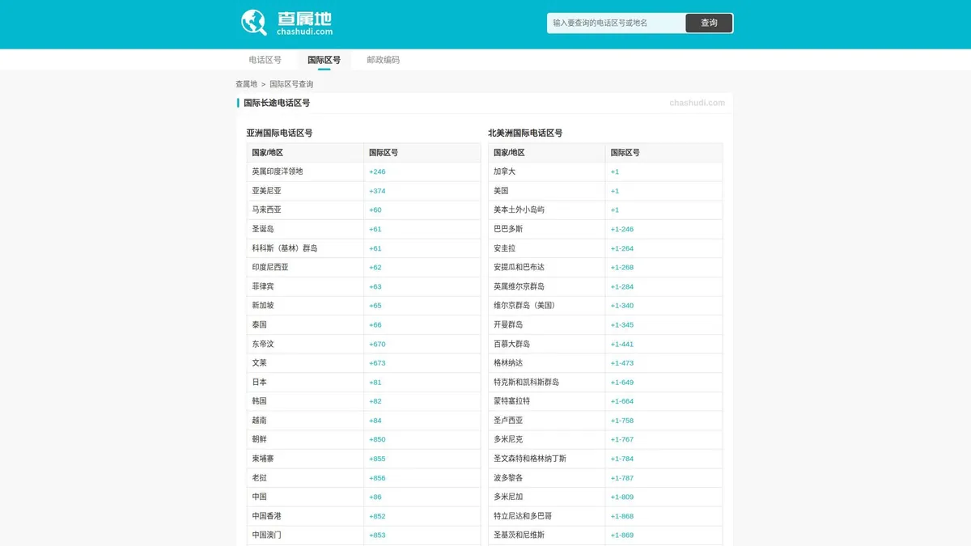971x546 pixels.
Task: Click the +1-664 link for 蒙特塞拉特
Action: [x=622, y=401]
